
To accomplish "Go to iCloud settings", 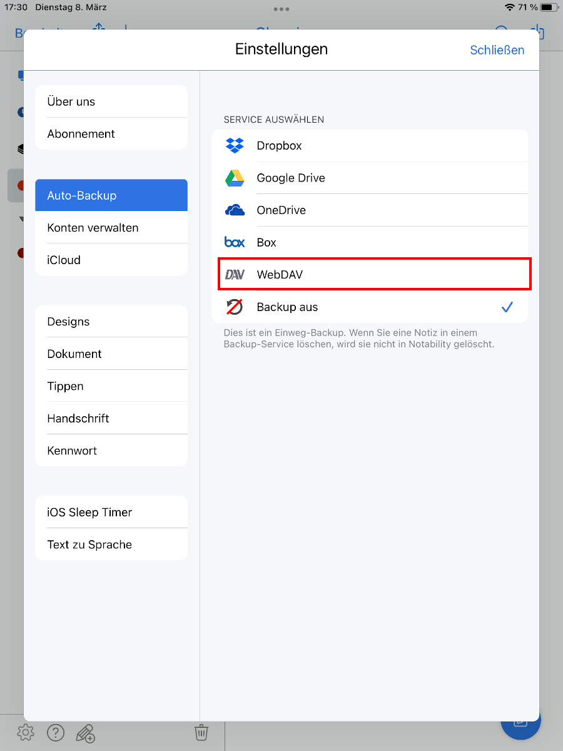I will (x=111, y=260).
